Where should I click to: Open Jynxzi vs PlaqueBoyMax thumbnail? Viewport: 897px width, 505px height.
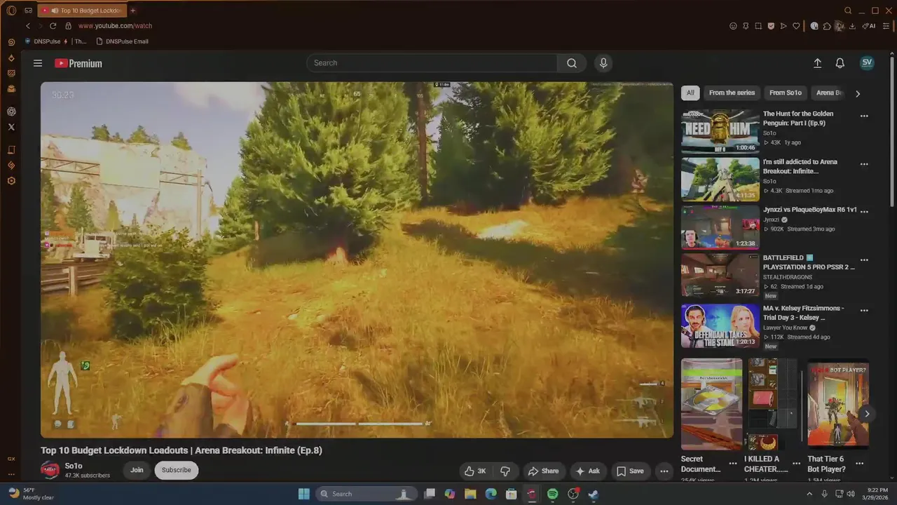click(720, 227)
